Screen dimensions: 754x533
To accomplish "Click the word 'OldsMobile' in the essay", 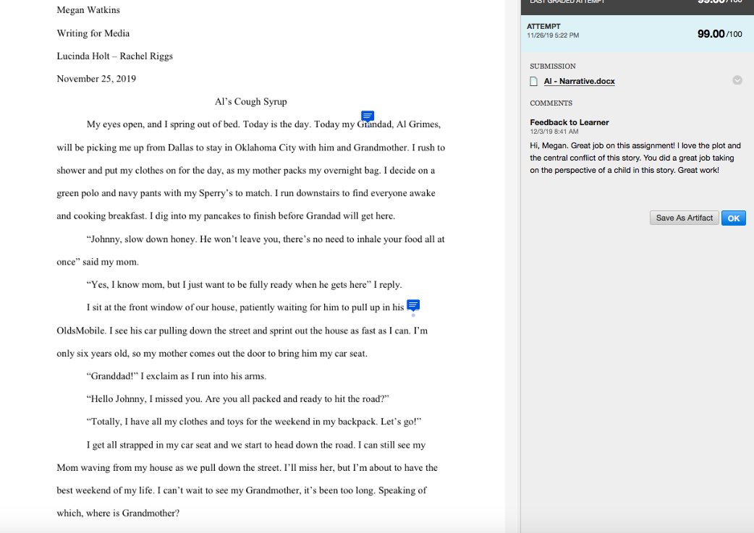I will pyautogui.click(x=80, y=331).
